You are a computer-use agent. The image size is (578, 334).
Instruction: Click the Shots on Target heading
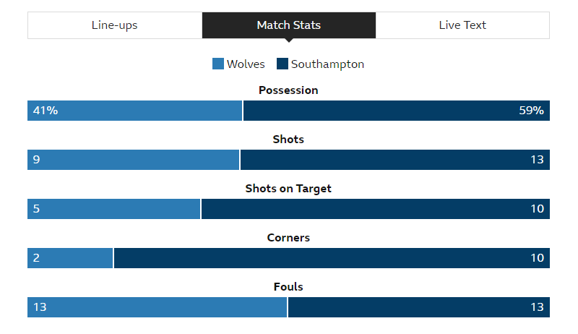[288, 189]
